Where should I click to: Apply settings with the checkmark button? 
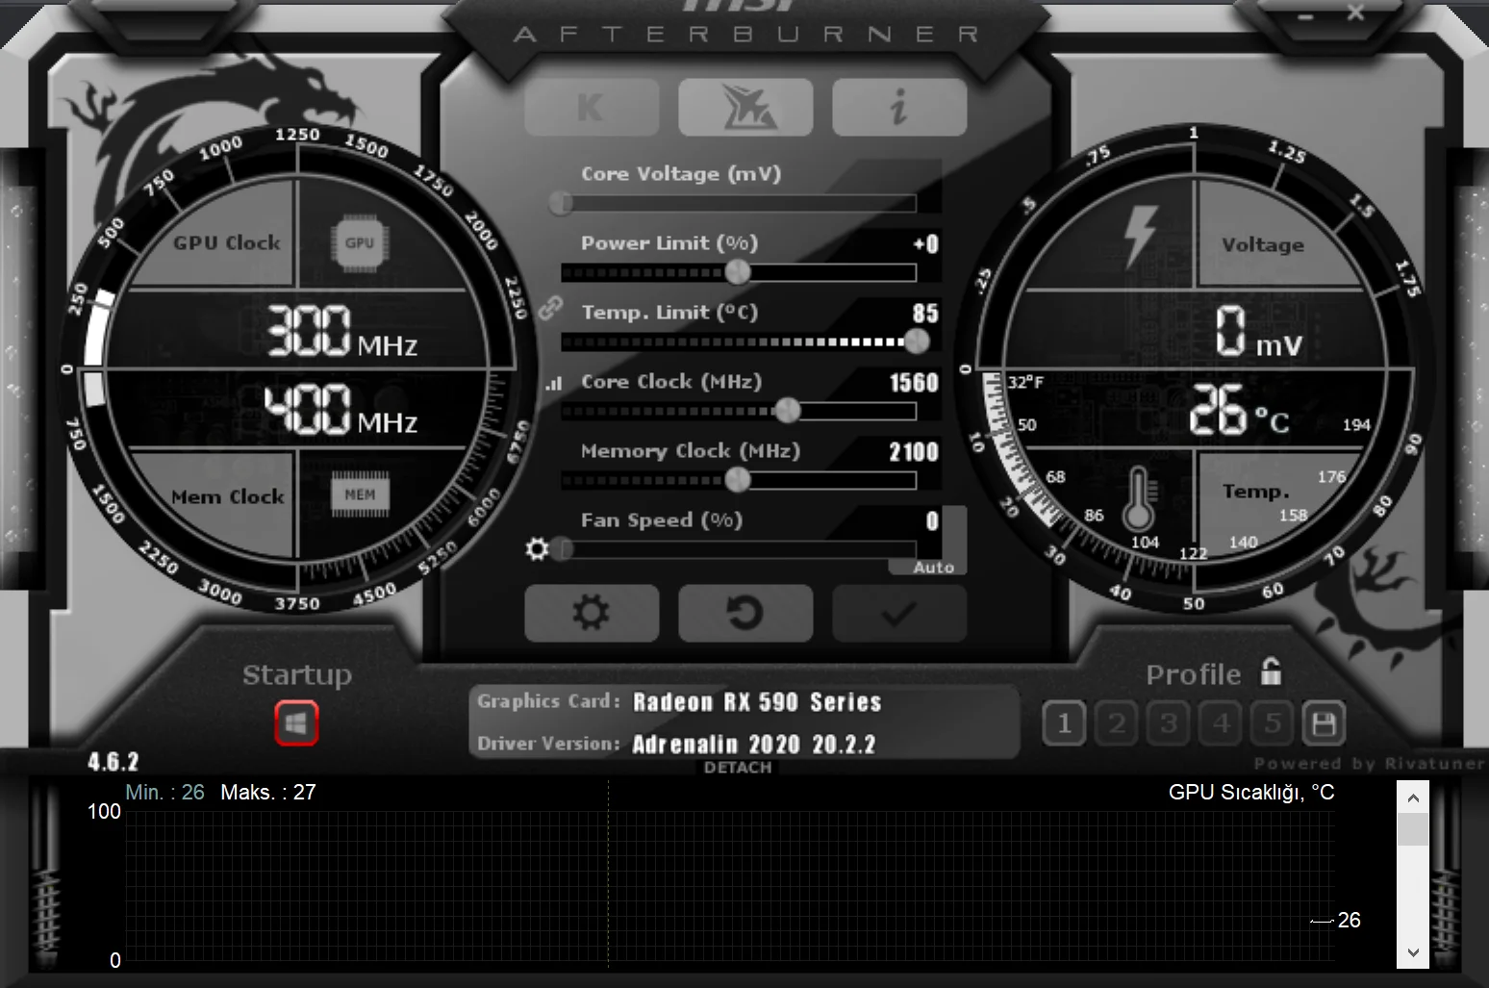pyautogui.click(x=899, y=613)
